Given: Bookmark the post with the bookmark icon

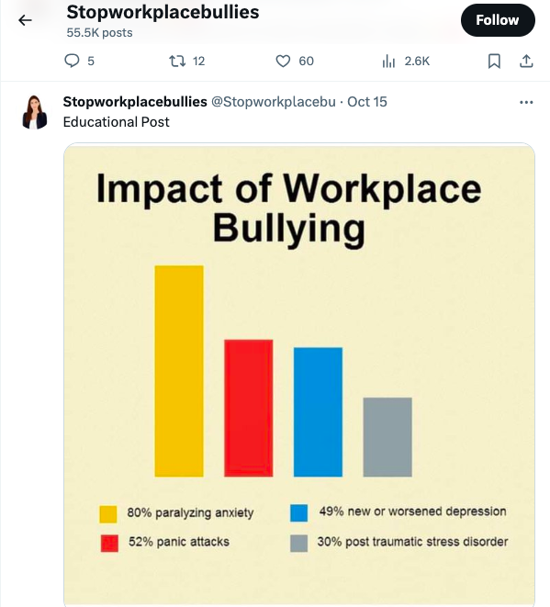Looking at the screenshot, I should tap(494, 62).
